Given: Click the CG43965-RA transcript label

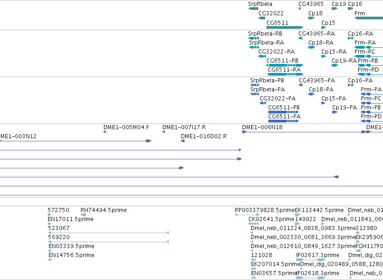Looking at the screenshot, I should point(316,34).
